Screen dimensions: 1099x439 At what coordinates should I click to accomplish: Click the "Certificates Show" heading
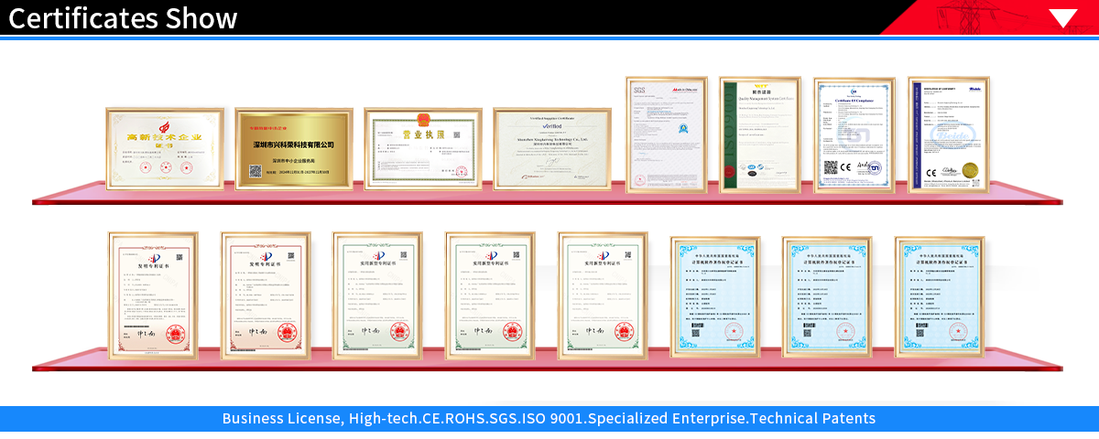pos(123,18)
